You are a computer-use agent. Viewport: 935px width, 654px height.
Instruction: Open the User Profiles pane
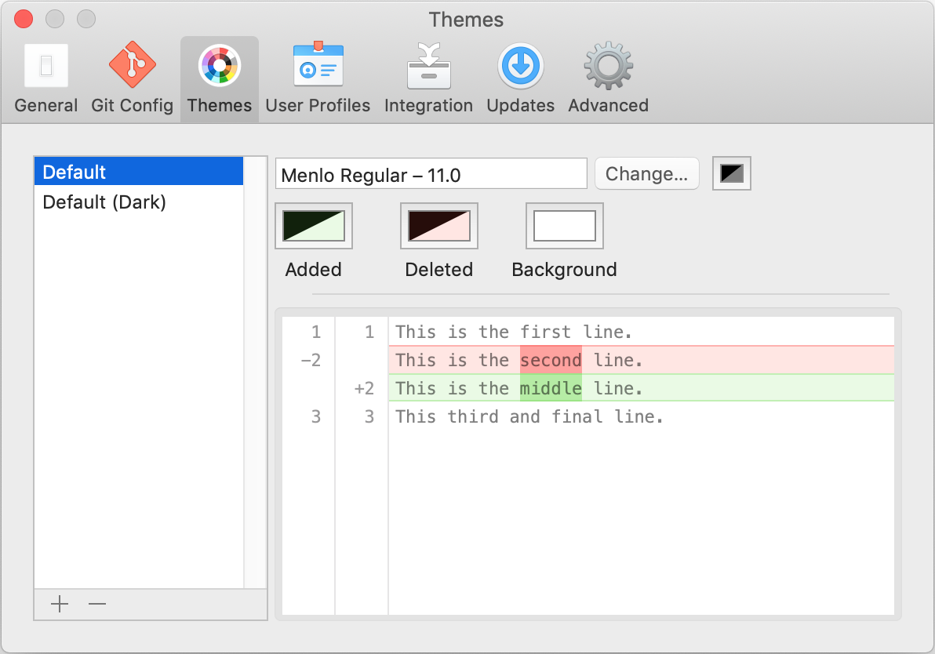click(x=318, y=78)
